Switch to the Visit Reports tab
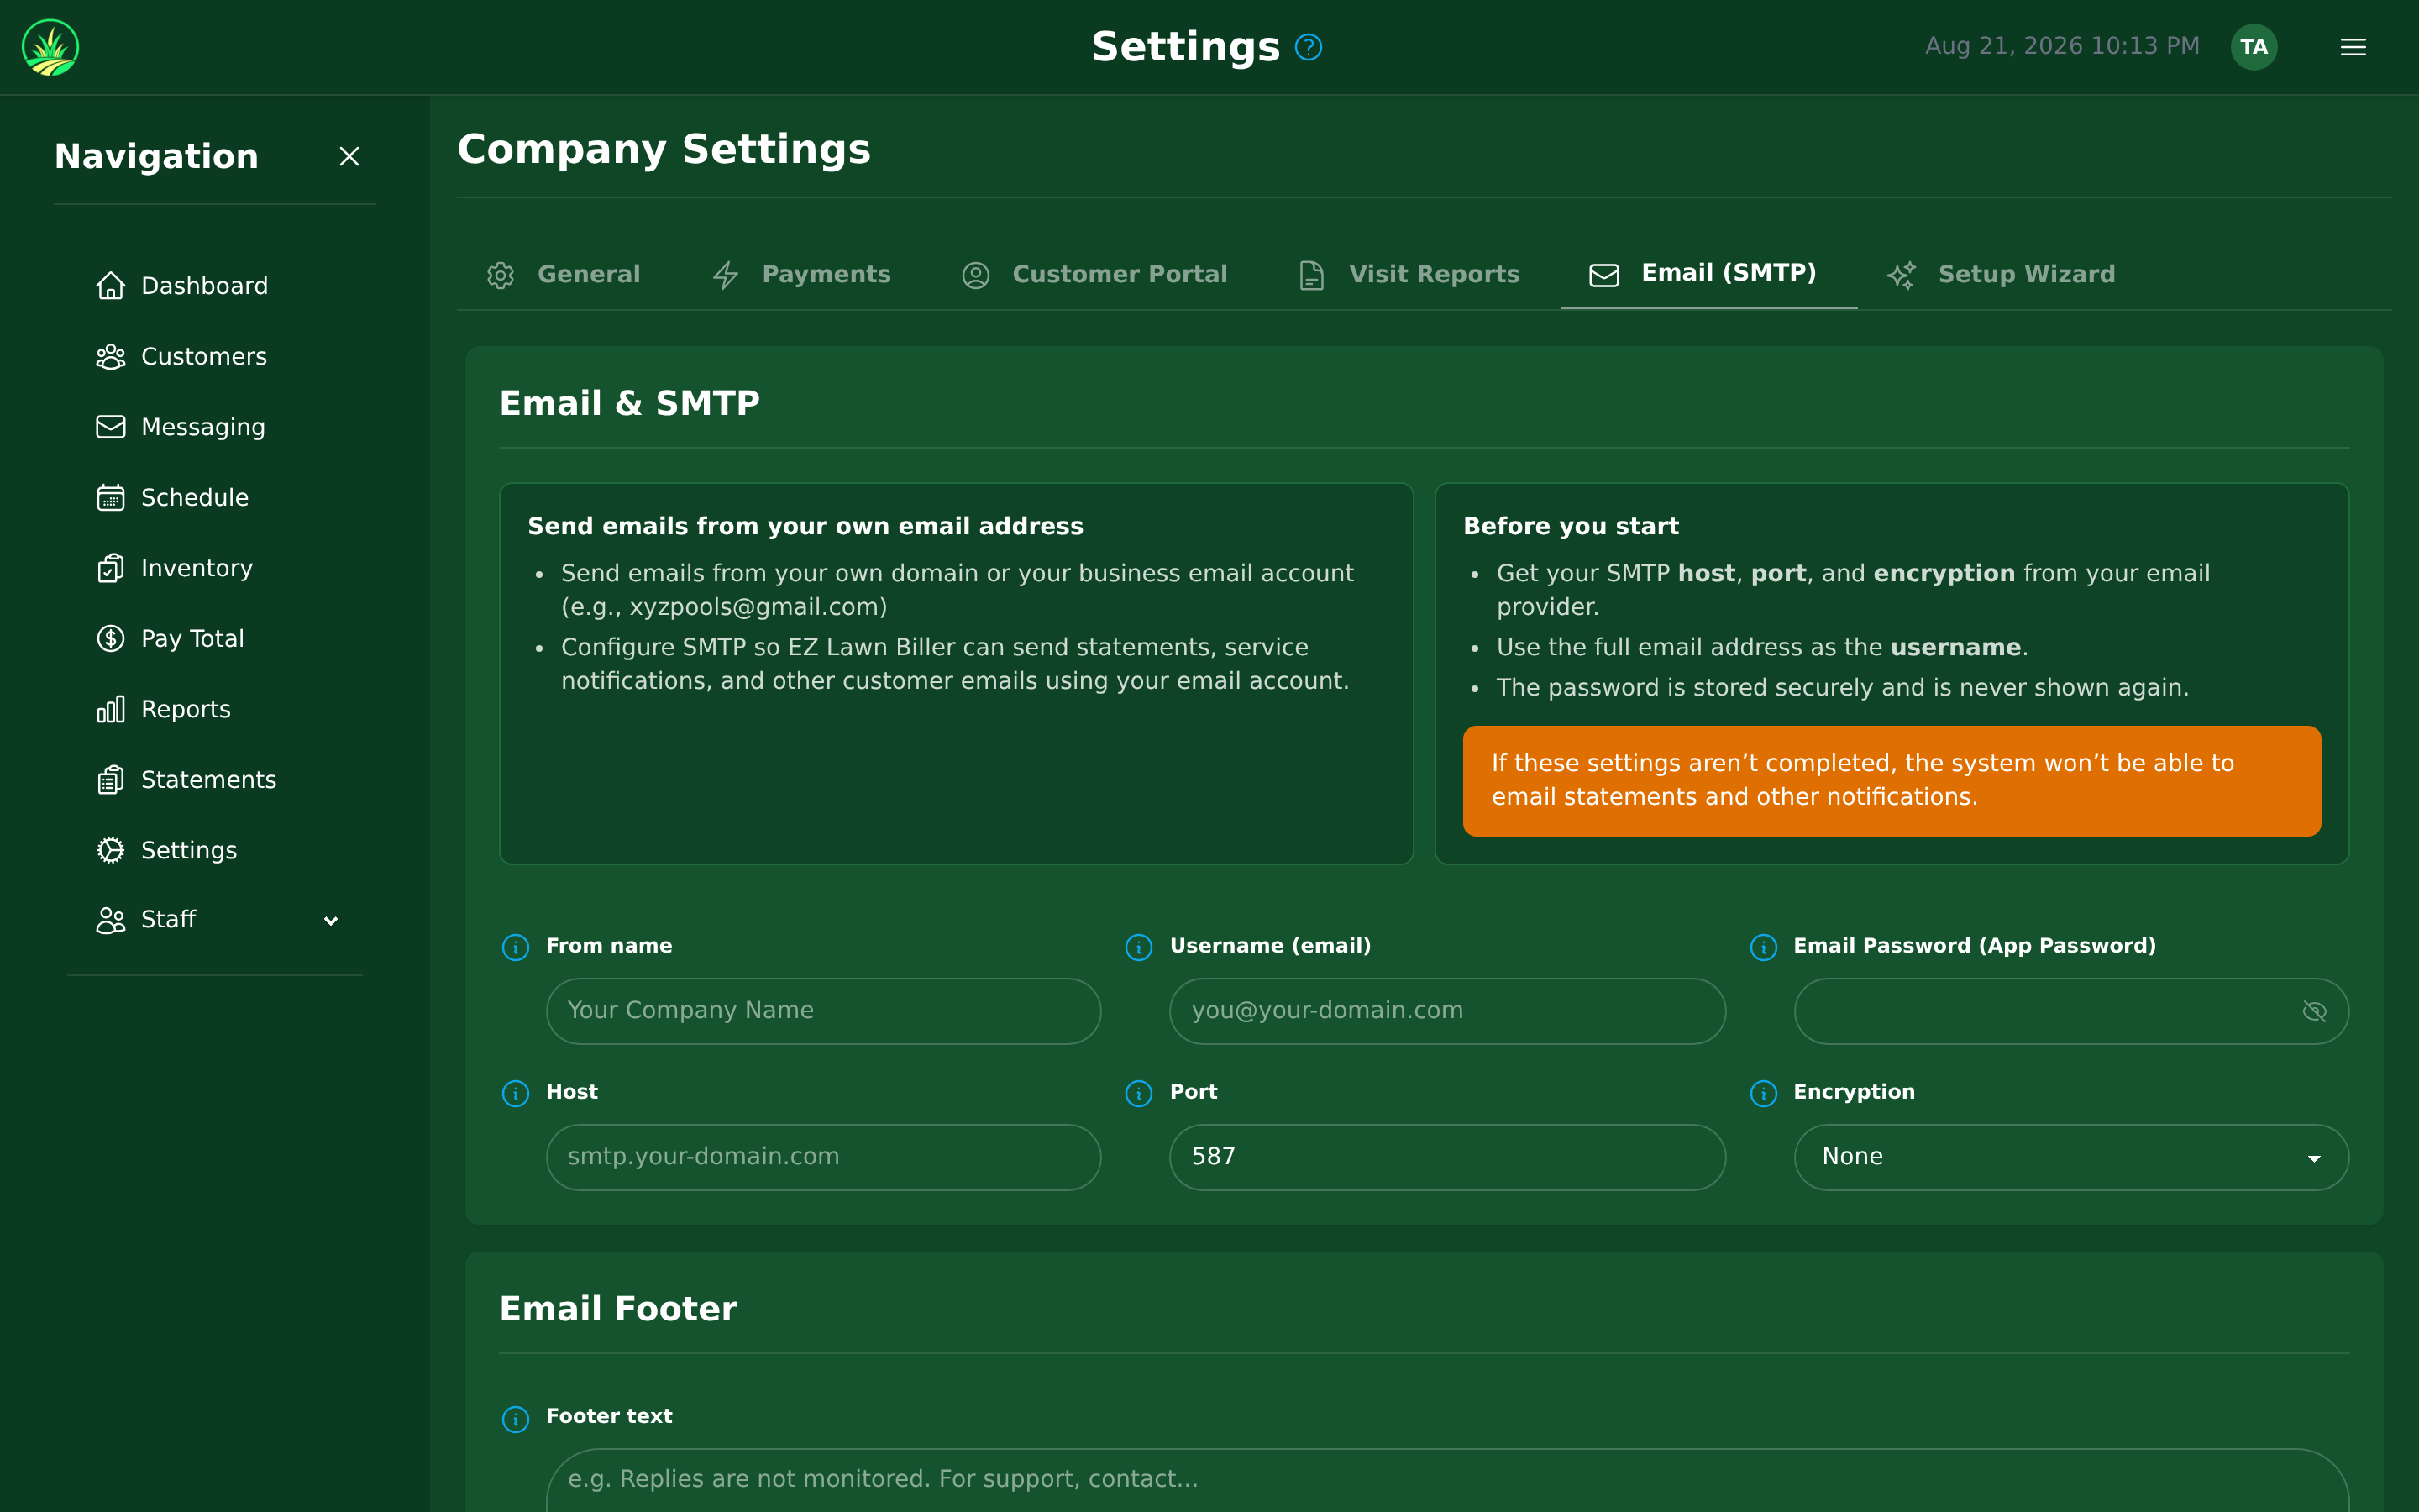Image resolution: width=2419 pixels, height=1512 pixels. [x=1409, y=274]
